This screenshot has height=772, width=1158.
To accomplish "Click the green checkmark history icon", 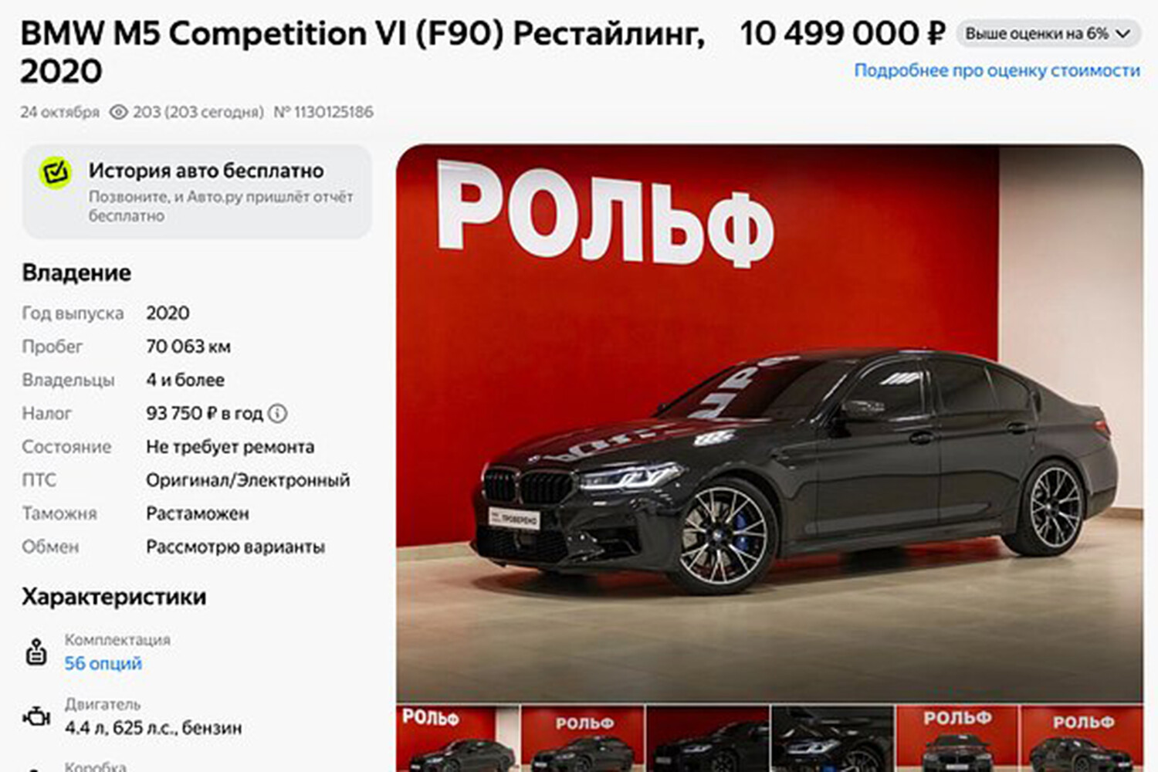I will (56, 173).
